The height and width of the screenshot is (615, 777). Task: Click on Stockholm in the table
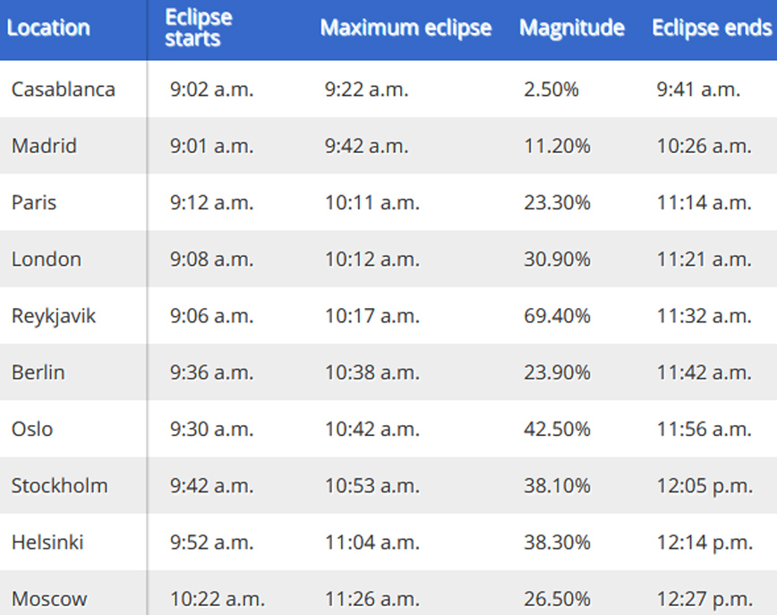tap(60, 486)
